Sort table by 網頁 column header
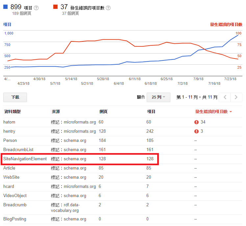Image resolution: width=246 pixels, height=226 pixels. 103,112
